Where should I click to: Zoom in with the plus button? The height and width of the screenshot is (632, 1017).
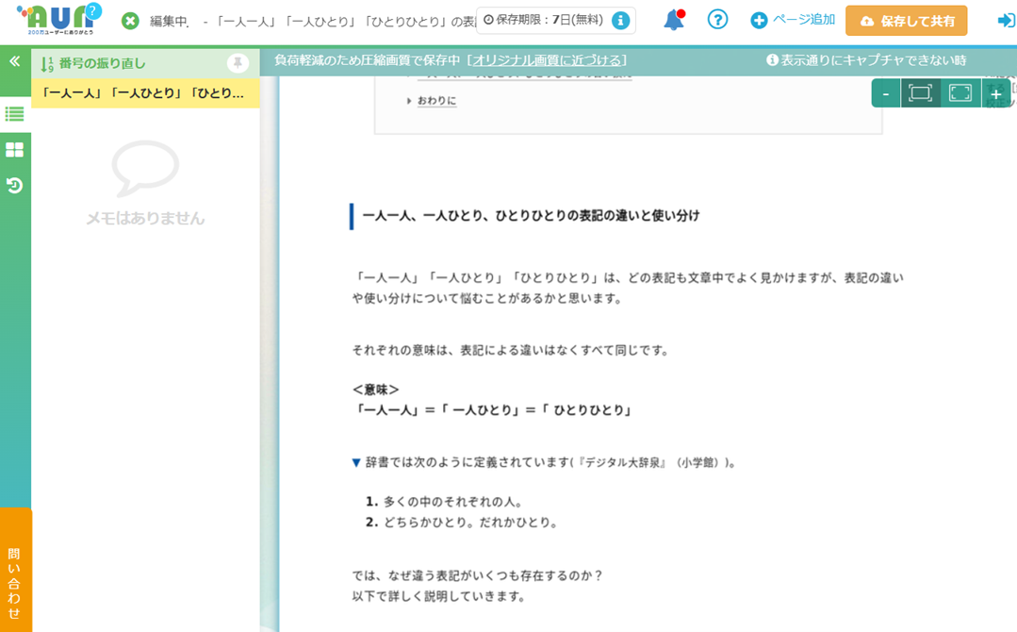tap(996, 93)
